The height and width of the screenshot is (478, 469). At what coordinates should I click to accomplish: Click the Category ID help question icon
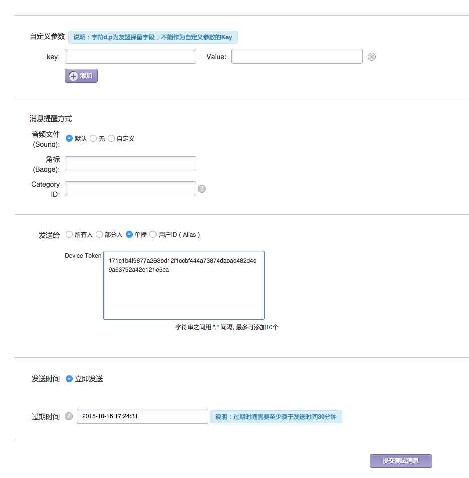tap(202, 189)
